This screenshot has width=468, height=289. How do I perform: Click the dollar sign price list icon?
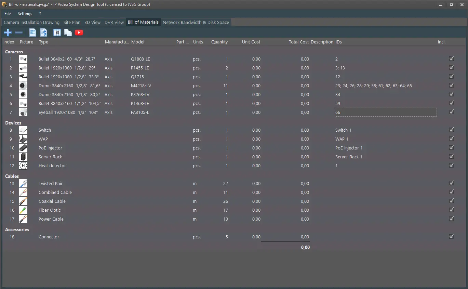[x=44, y=33]
